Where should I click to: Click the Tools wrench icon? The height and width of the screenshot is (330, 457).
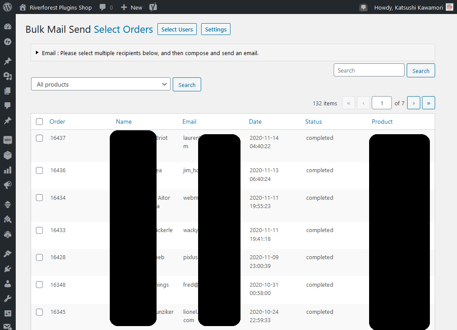tap(7, 299)
